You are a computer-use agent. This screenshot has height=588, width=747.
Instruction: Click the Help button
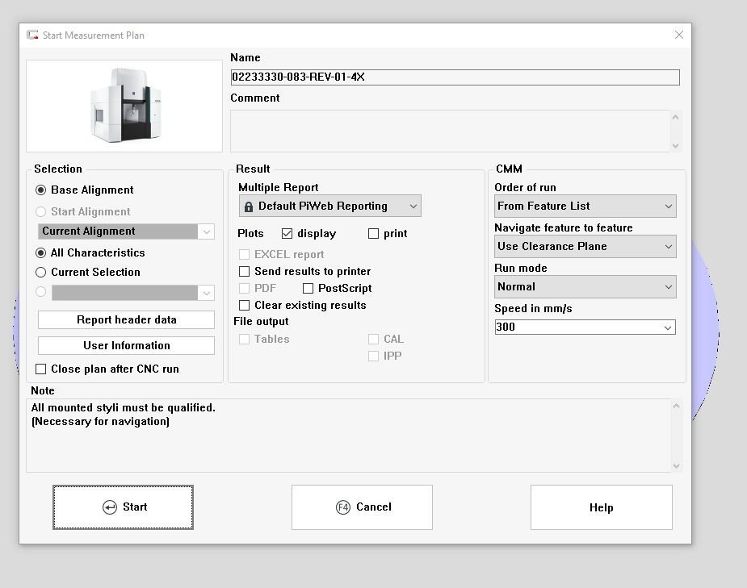click(x=601, y=507)
